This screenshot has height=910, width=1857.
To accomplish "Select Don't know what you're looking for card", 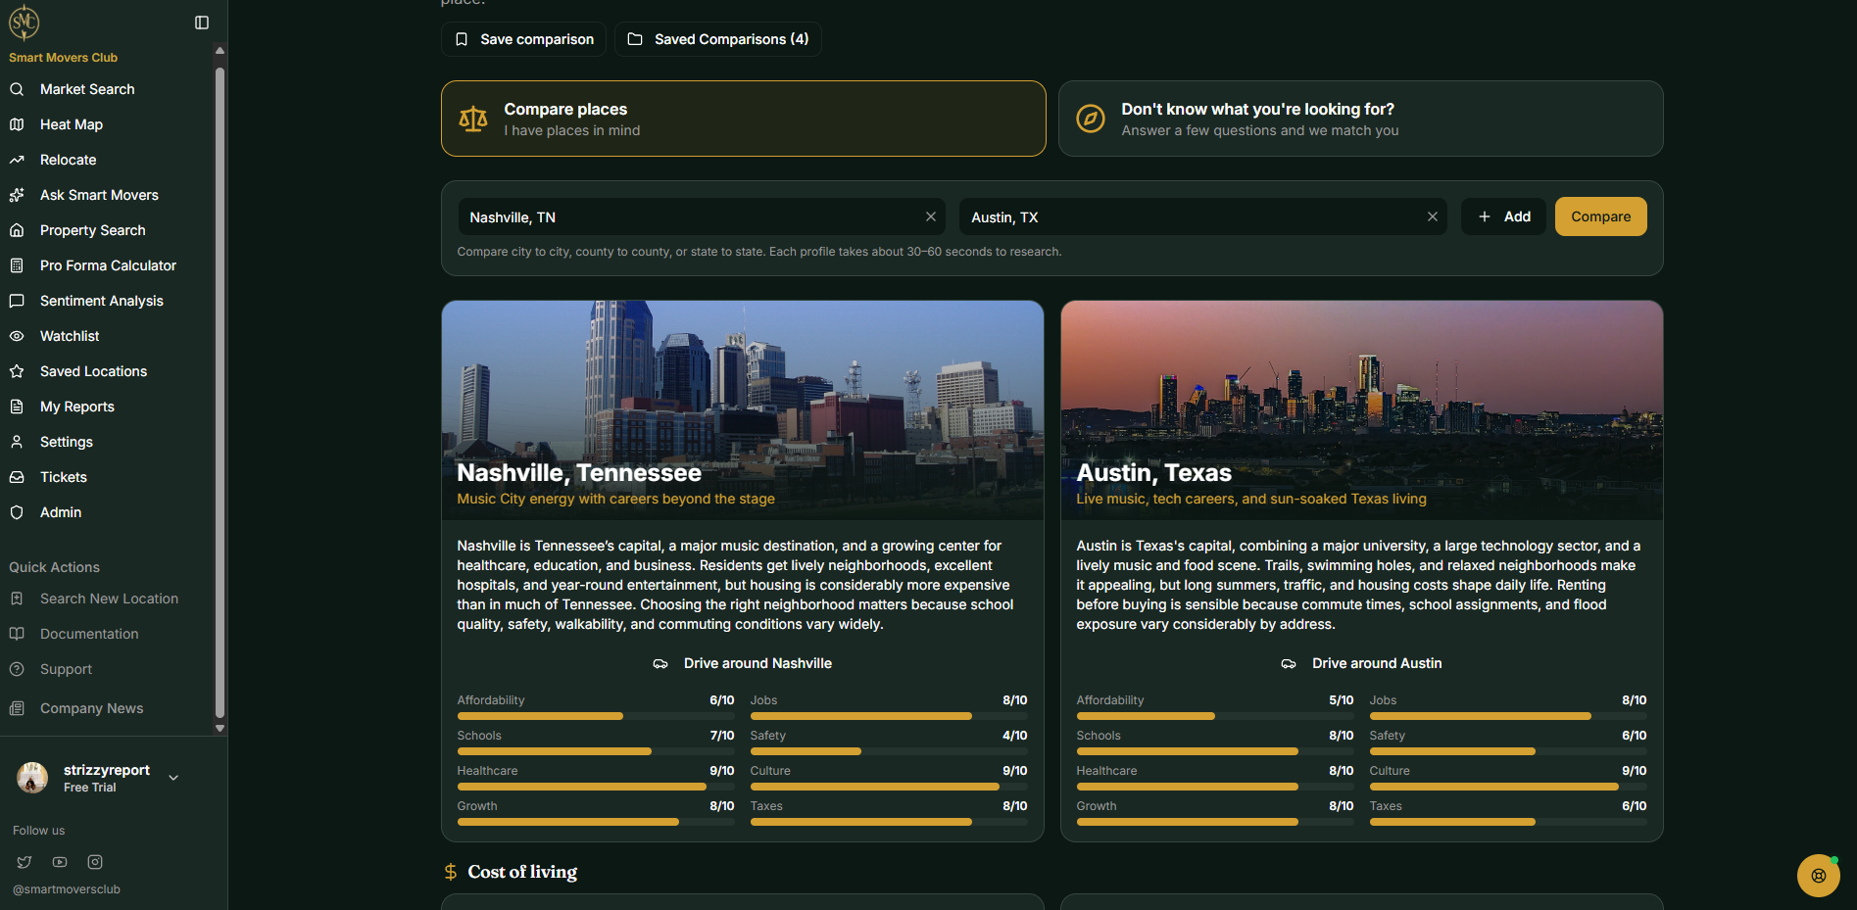I will pos(1361,119).
